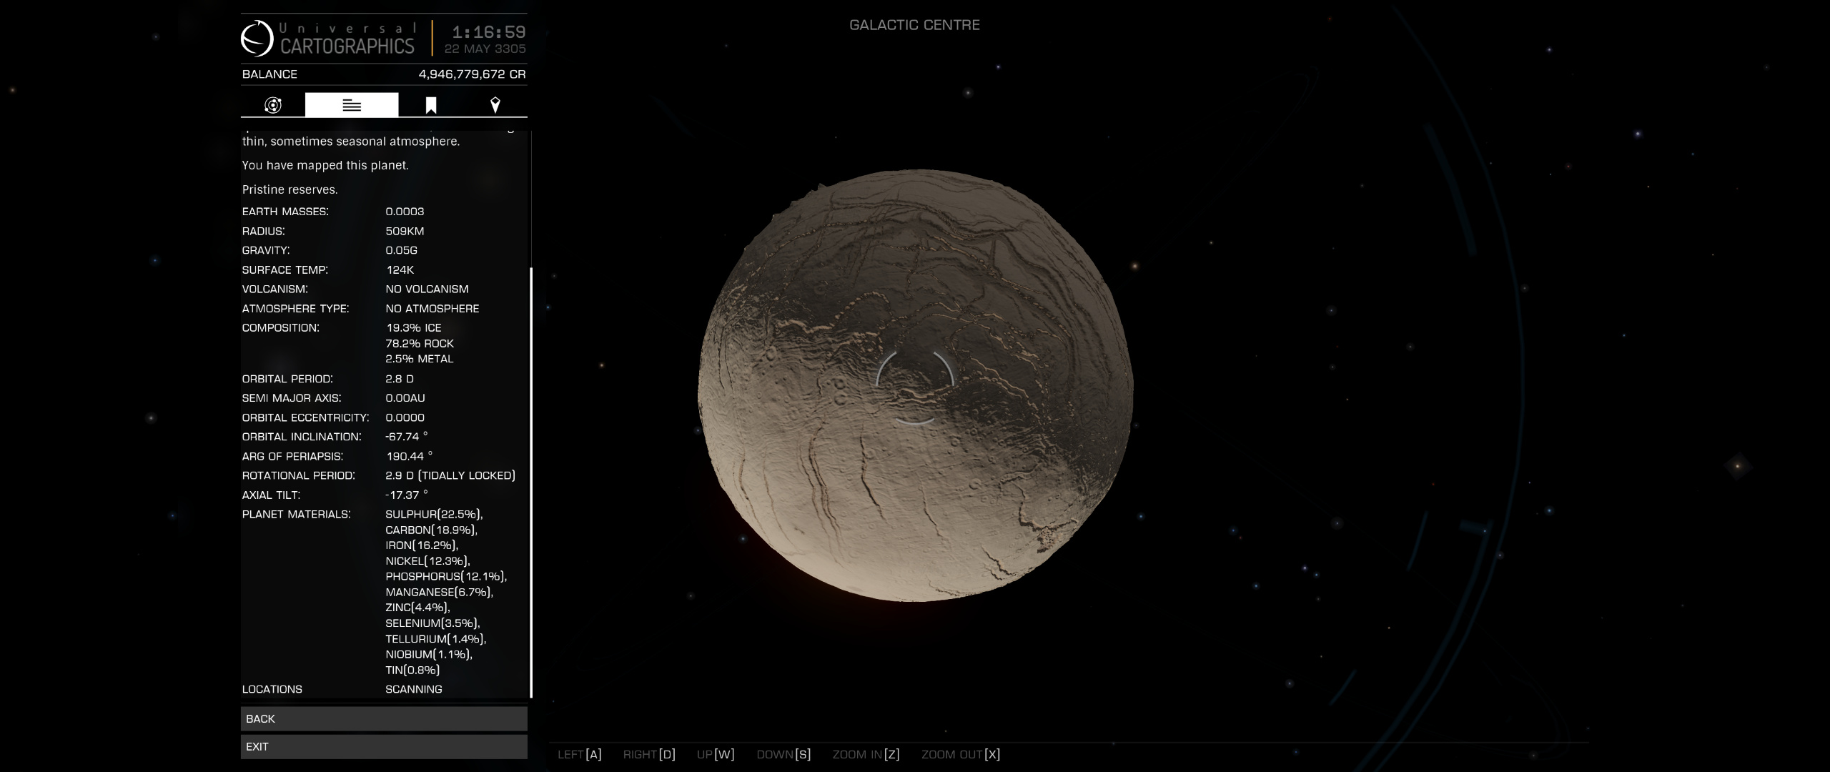Click the EARTH MASSES value 0.0003

click(405, 212)
